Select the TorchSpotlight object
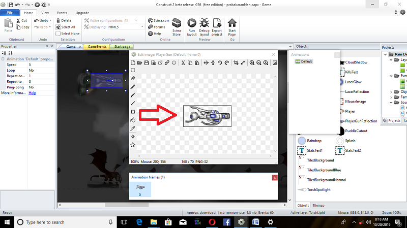Screen dimensions: 407x228 (314, 189)
